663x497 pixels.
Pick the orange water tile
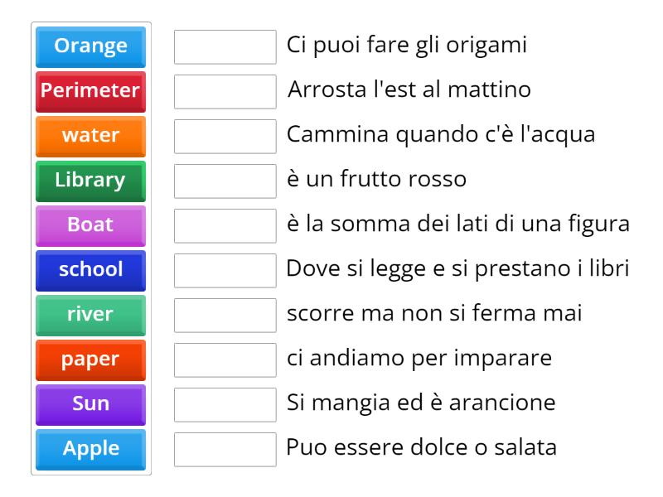click(x=91, y=136)
